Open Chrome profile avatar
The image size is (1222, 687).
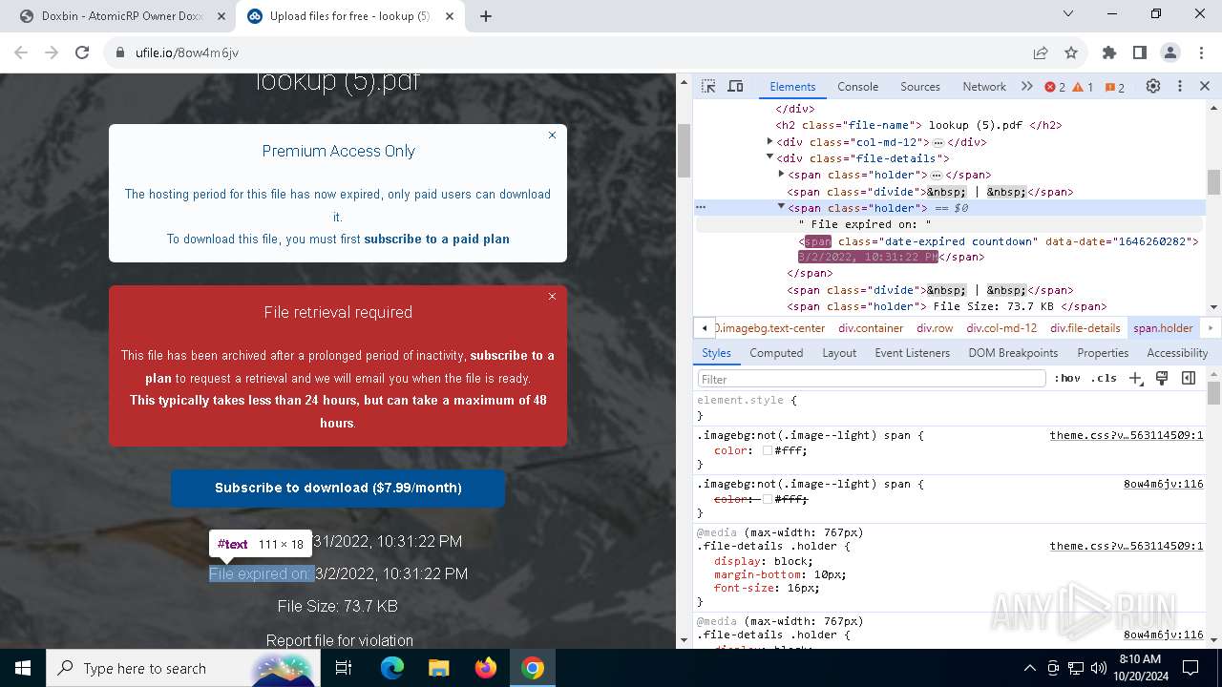pyautogui.click(x=1170, y=52)
